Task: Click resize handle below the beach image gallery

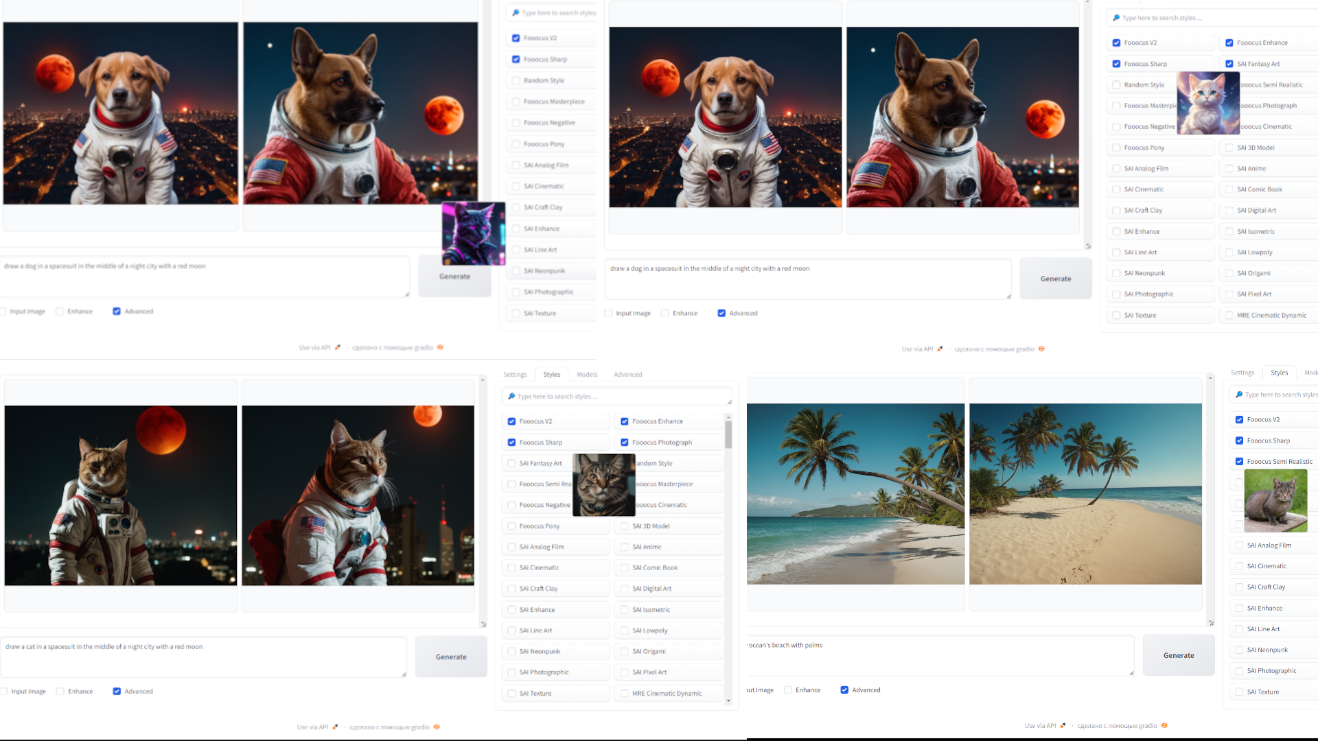Action: (1211, 623)
